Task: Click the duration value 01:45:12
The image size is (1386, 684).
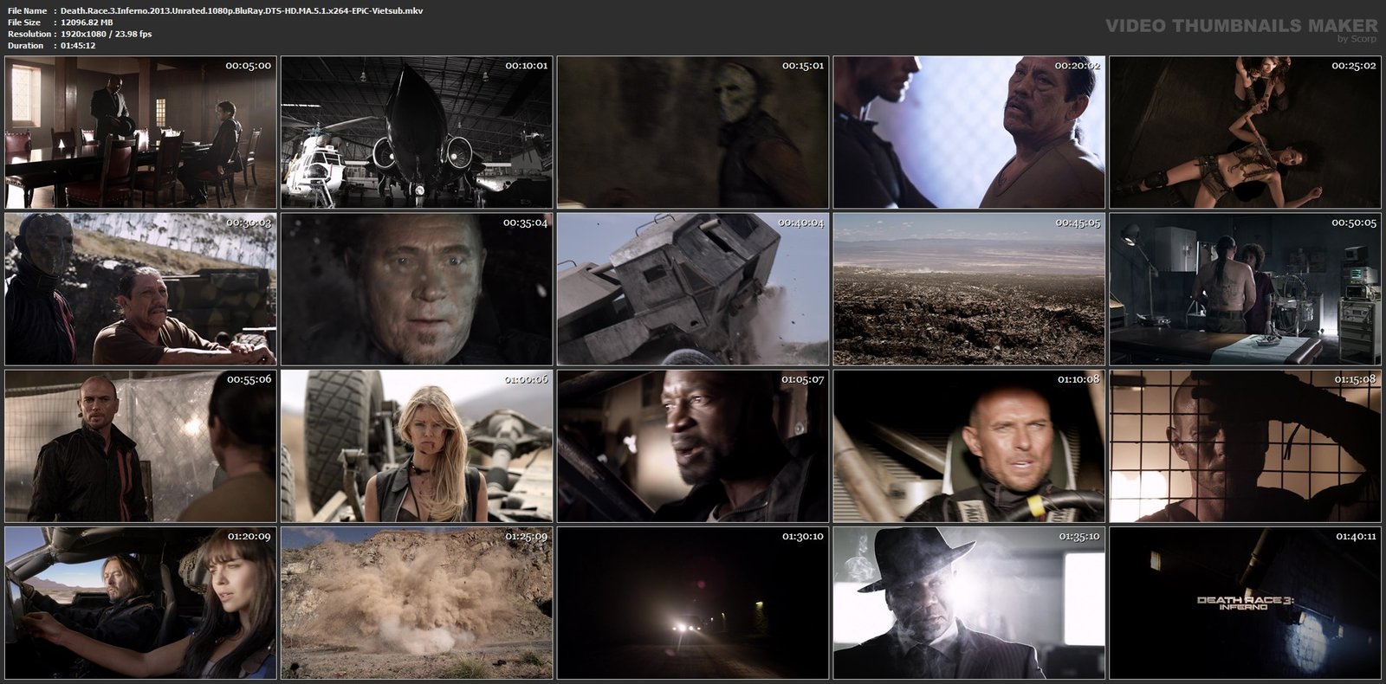Action: tap(78, 45)
